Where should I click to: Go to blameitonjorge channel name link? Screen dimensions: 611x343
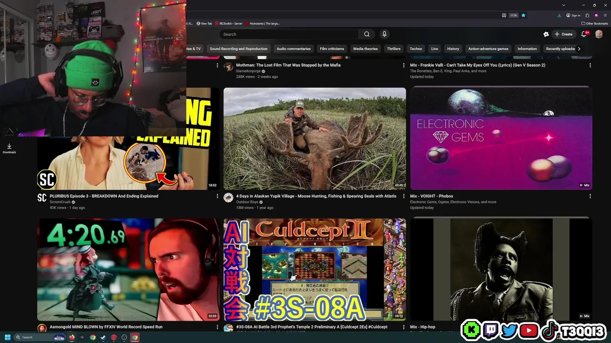tap(248, 71)
